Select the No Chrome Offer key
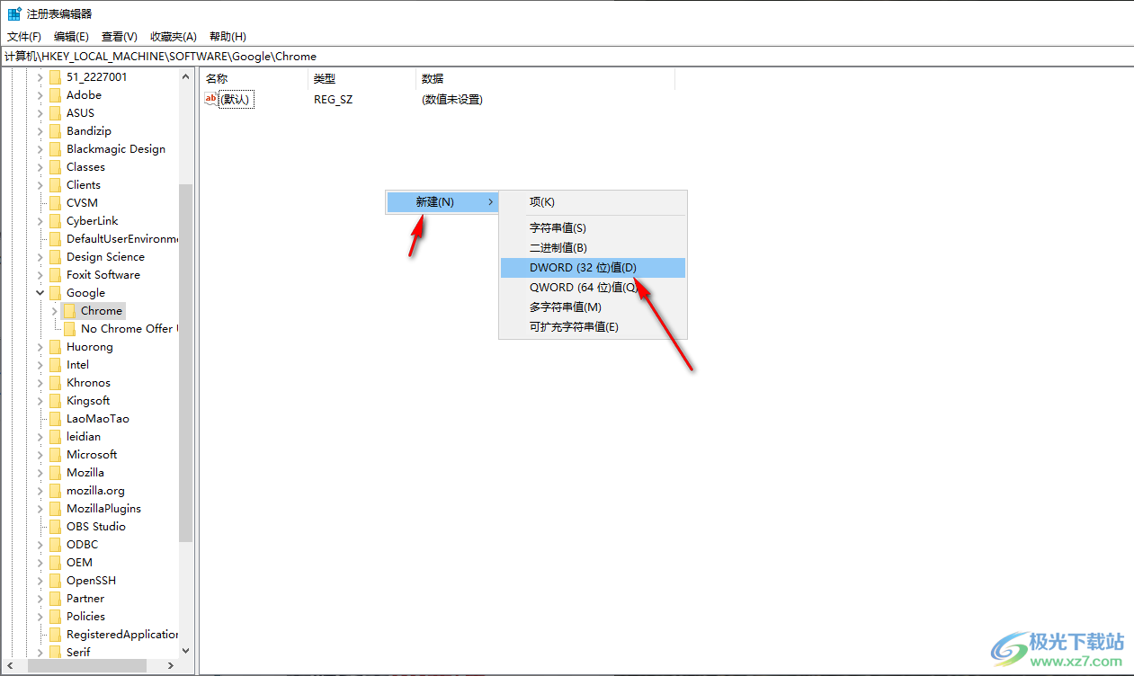This screenshot has height=676, width=1134. tap(129, 329)
